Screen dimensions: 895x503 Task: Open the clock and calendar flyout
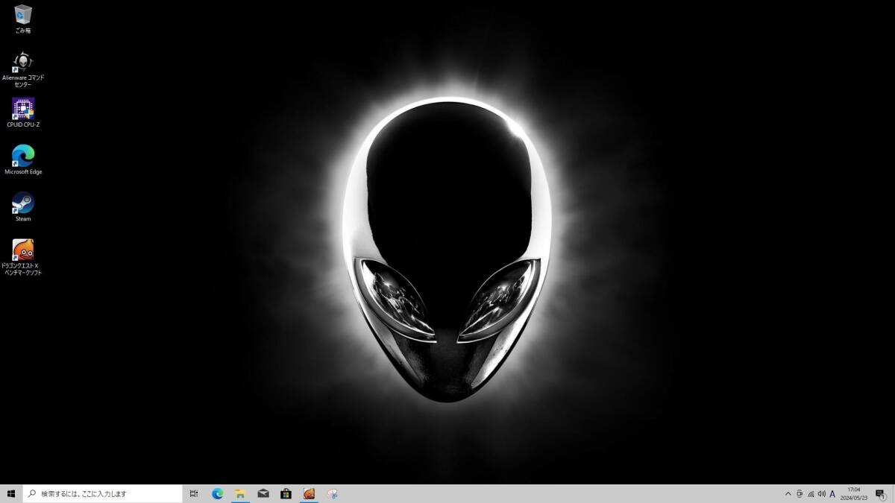[854, 493]
